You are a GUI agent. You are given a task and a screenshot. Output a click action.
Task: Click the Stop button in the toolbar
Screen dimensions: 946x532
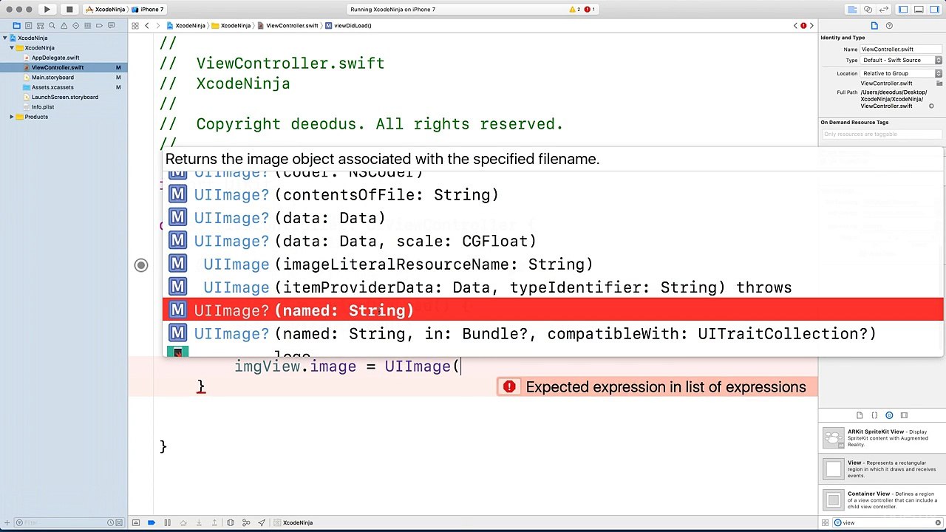pos(69,10)
